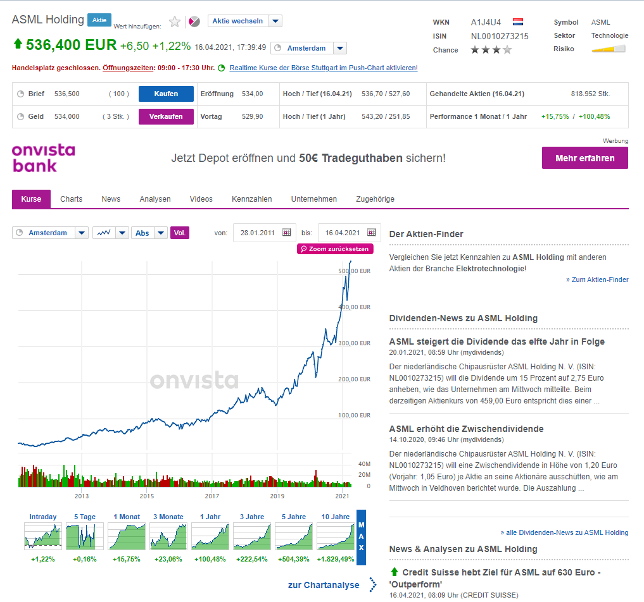The height and width of the screenshot is (602, 644).
Task: Open the zur Chartanalyse link
Action: (x=324, y=585)
